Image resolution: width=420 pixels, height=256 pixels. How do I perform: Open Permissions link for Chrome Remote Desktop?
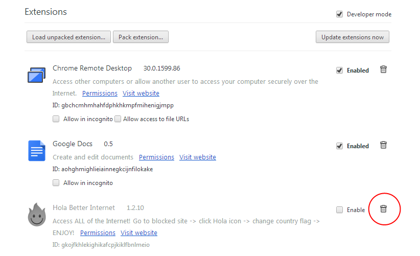(x=100, y=93)
